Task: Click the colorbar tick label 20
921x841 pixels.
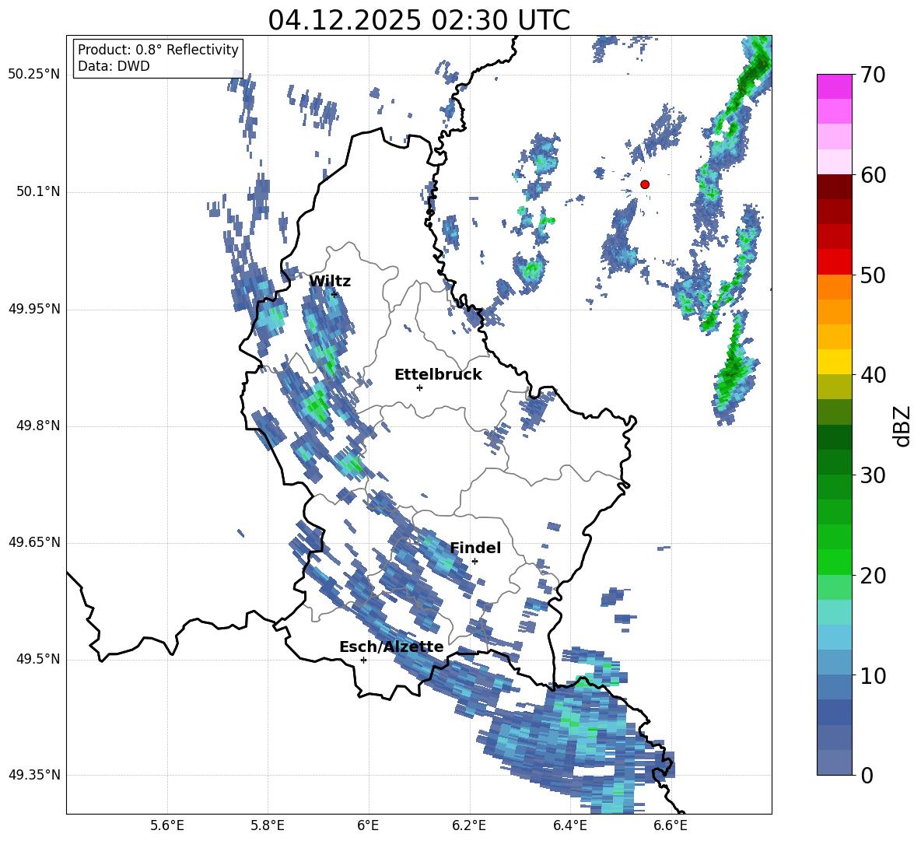Action: [x=874, y=575]
